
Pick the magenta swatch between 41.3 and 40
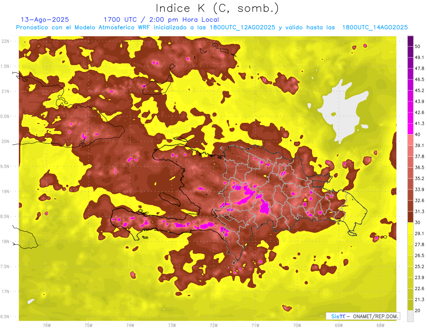pyautogui.click(x=410, y=129)
